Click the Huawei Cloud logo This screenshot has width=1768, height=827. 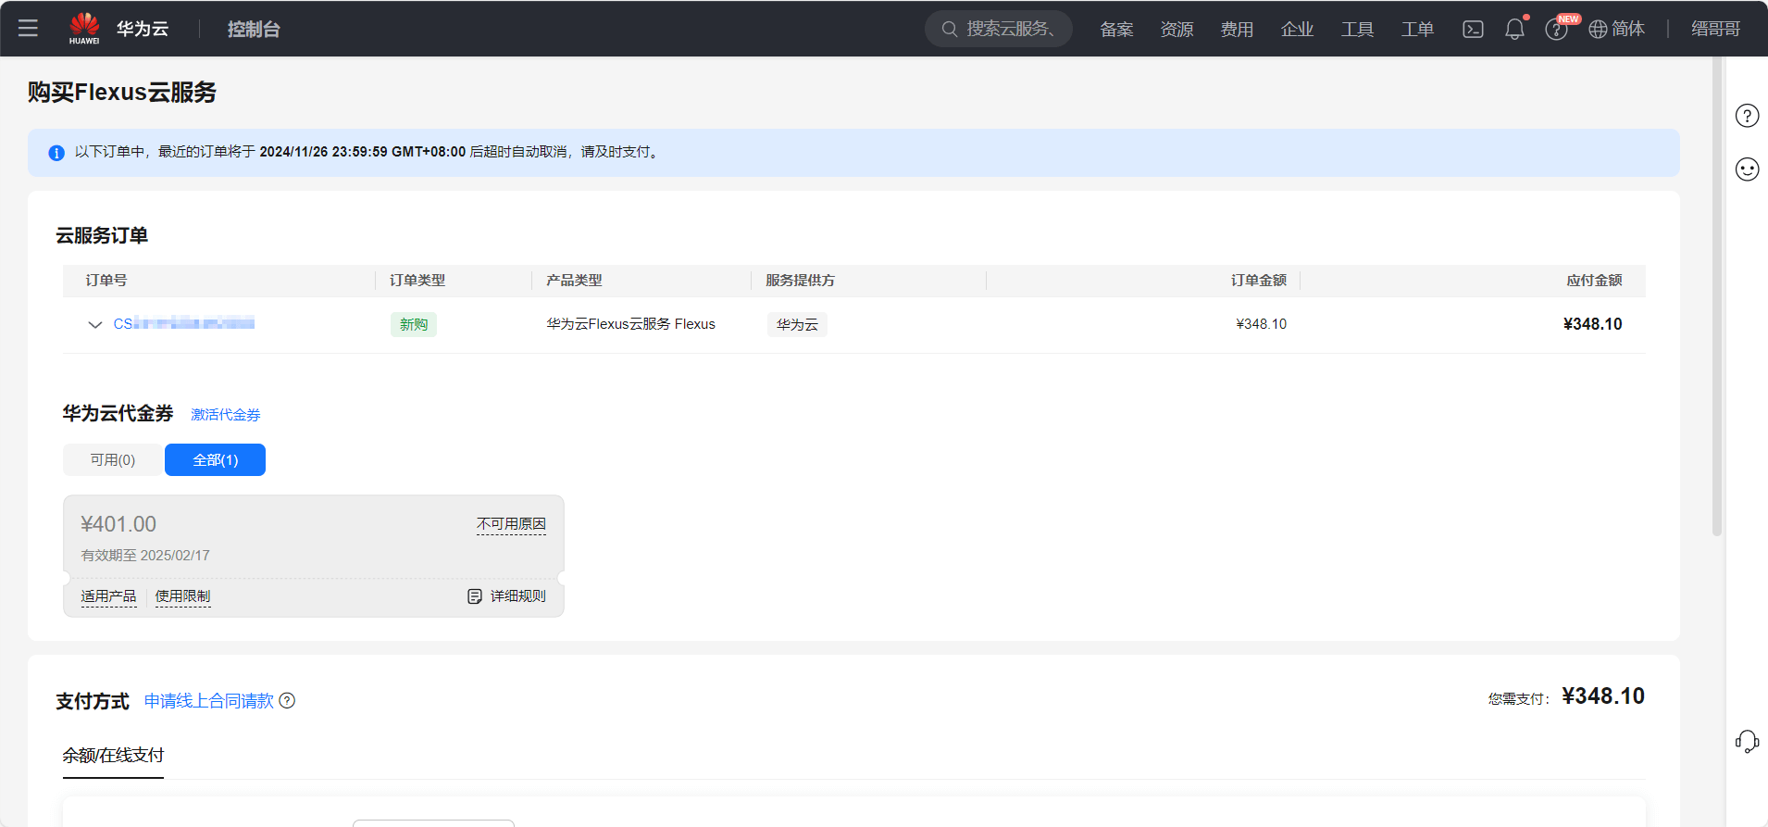click(x=84, y=29)
